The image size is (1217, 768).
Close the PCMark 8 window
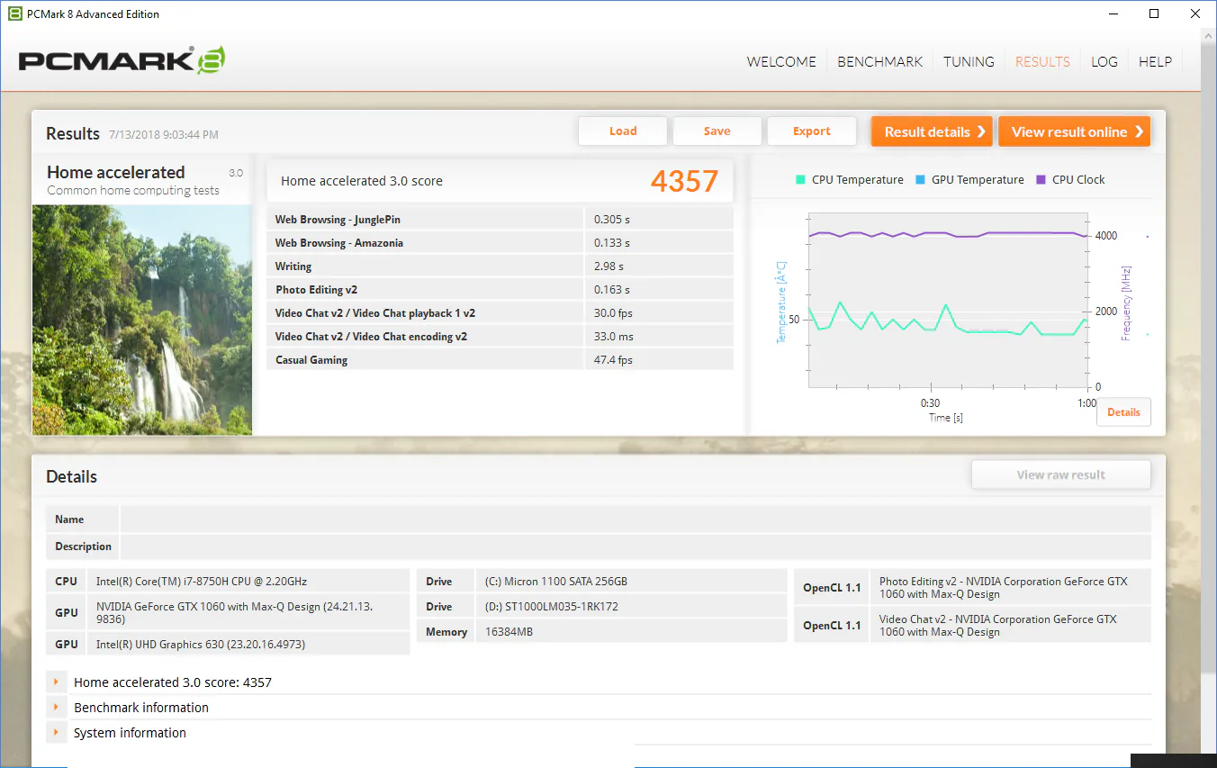tap(1196, 14)
